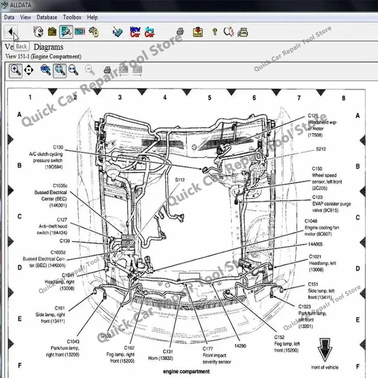Click the C1023 Park/turn lamp, left front label

click(312, 316)
